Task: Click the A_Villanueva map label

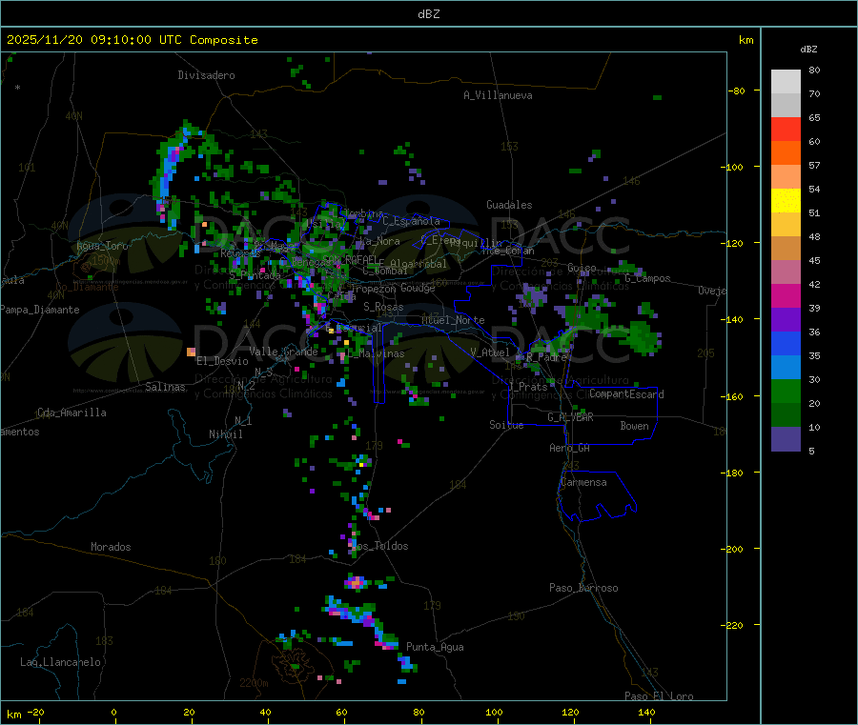Action: click(498, 95)
